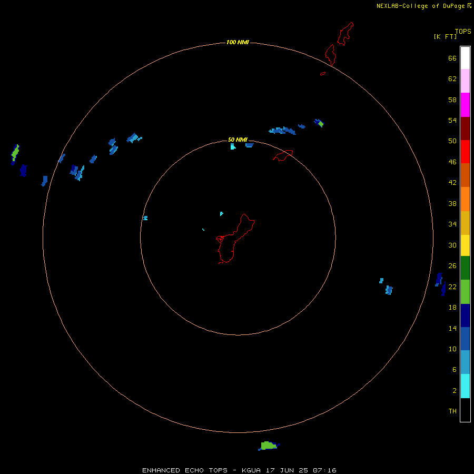Click the large red island outline at the top right
This screenshot has height=474, width=474.
(345, 34)
